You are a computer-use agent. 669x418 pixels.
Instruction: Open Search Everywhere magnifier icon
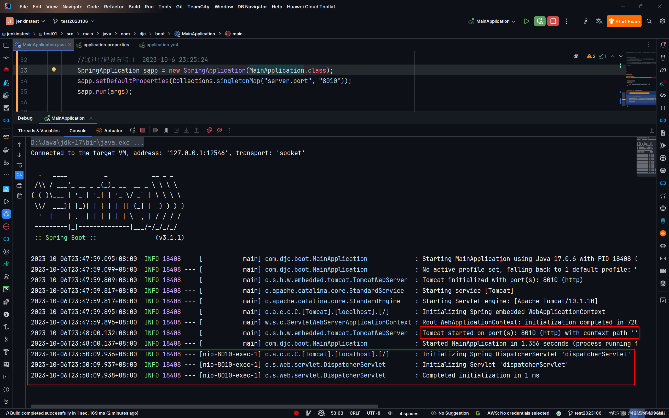tap(649, 21)
